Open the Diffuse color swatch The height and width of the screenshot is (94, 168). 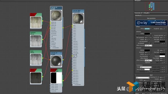(x=147, y=29)
